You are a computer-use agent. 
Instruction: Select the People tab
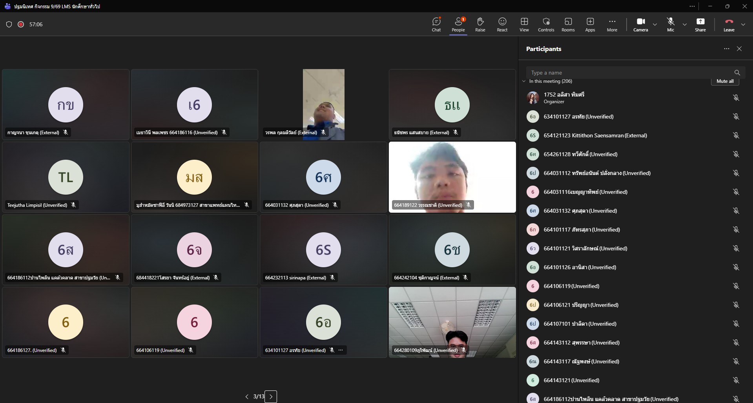[458, 24]
